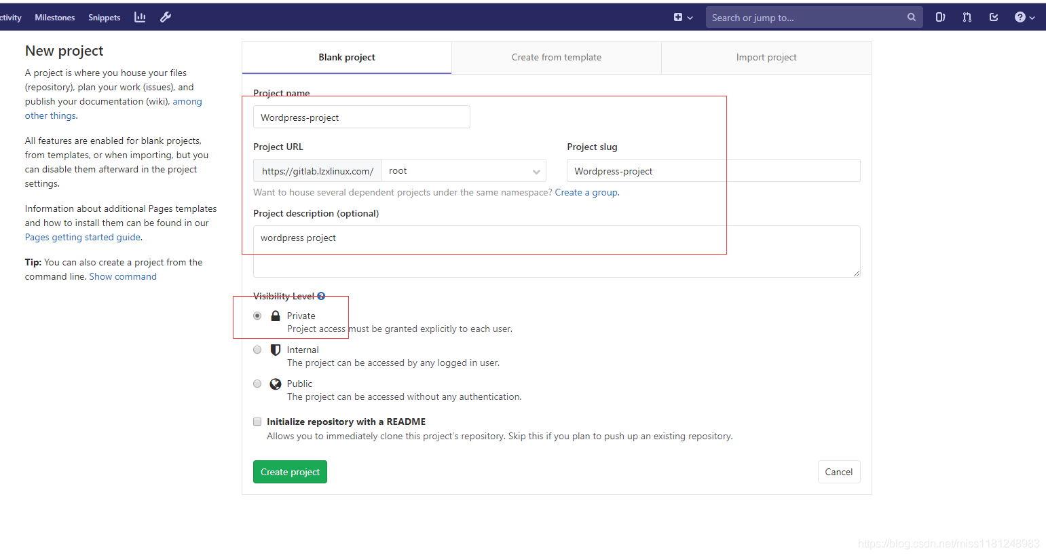The height and width of the screenshot is (556, 1046).
Task: Open the Admin Area wrench icon
Action: pos(166,17)
